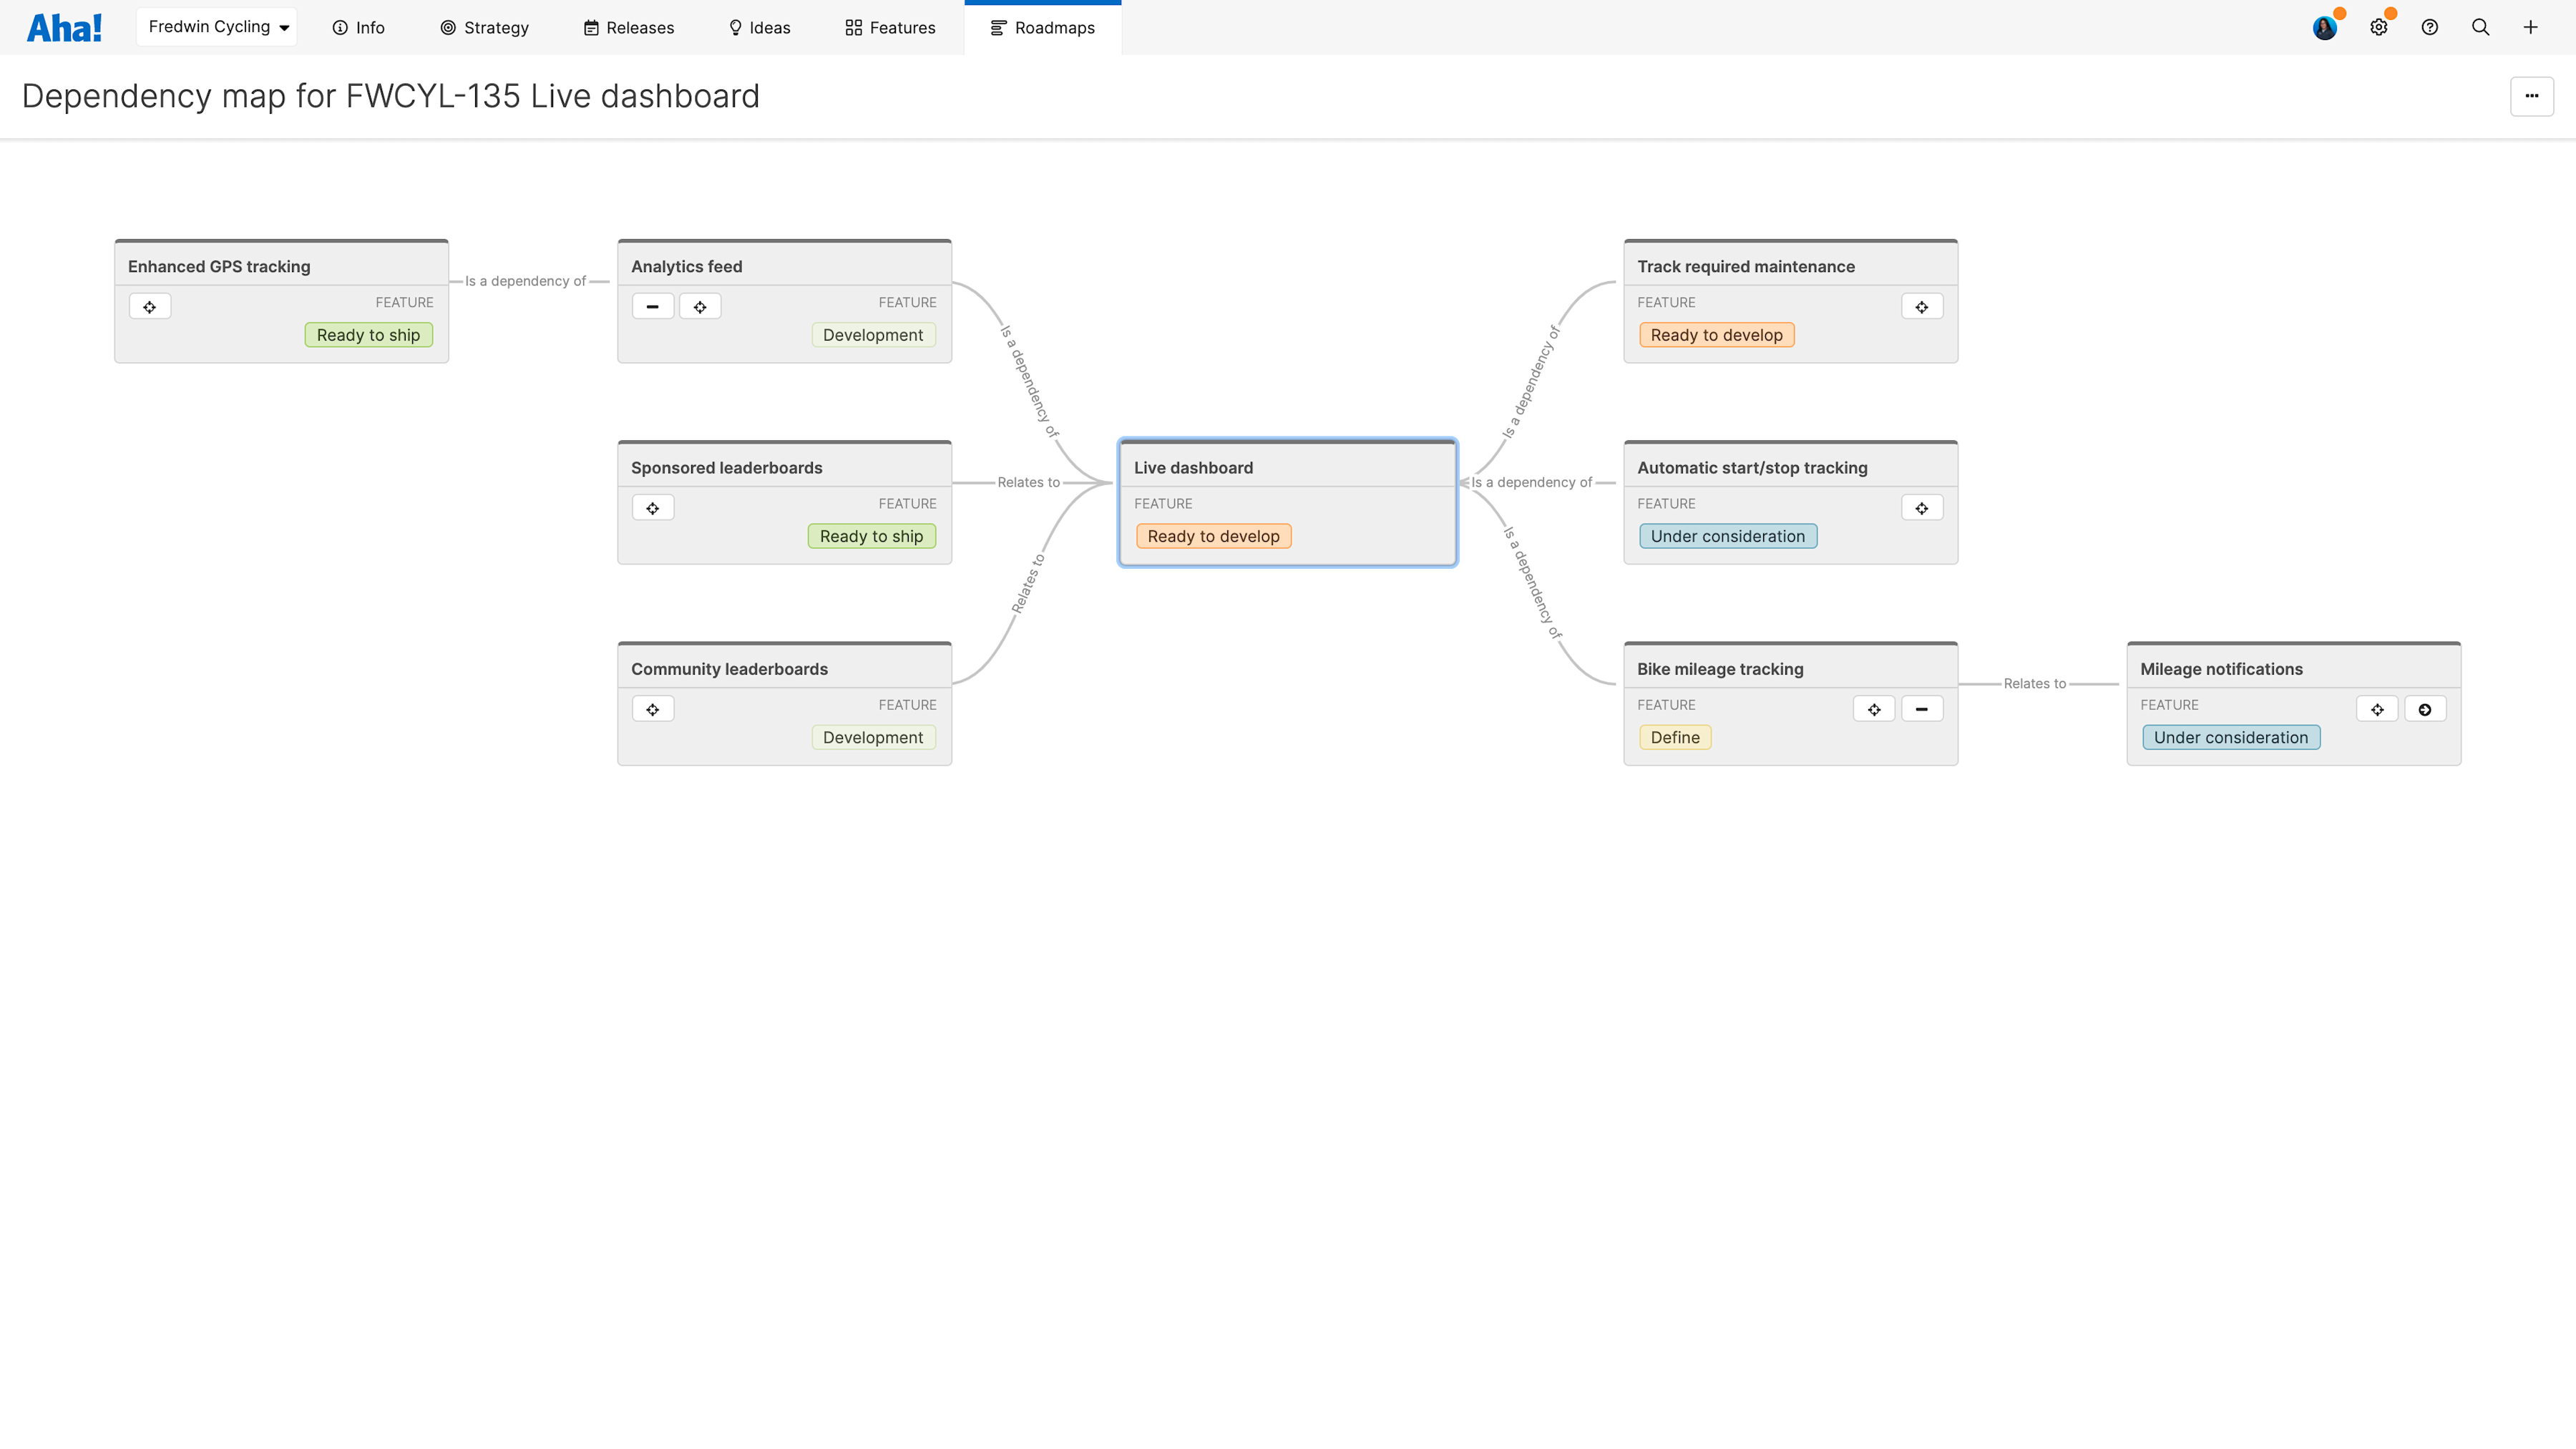Focus the map on Enhanced GPS tracking
The width and height of the screenshot is (2576, 1449).
point(150,306)
